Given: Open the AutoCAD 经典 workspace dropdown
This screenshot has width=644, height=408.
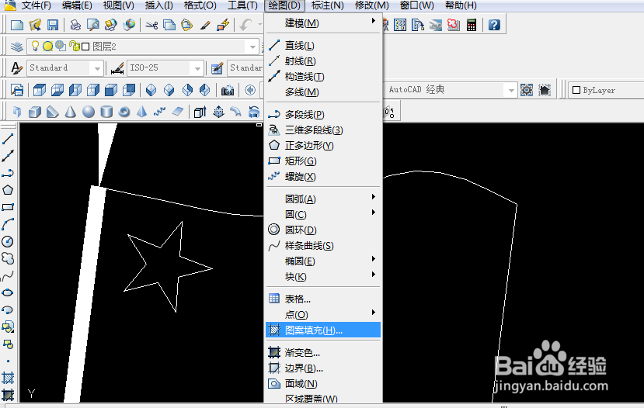Looking at the screenshot, I should tap(511, 90).
